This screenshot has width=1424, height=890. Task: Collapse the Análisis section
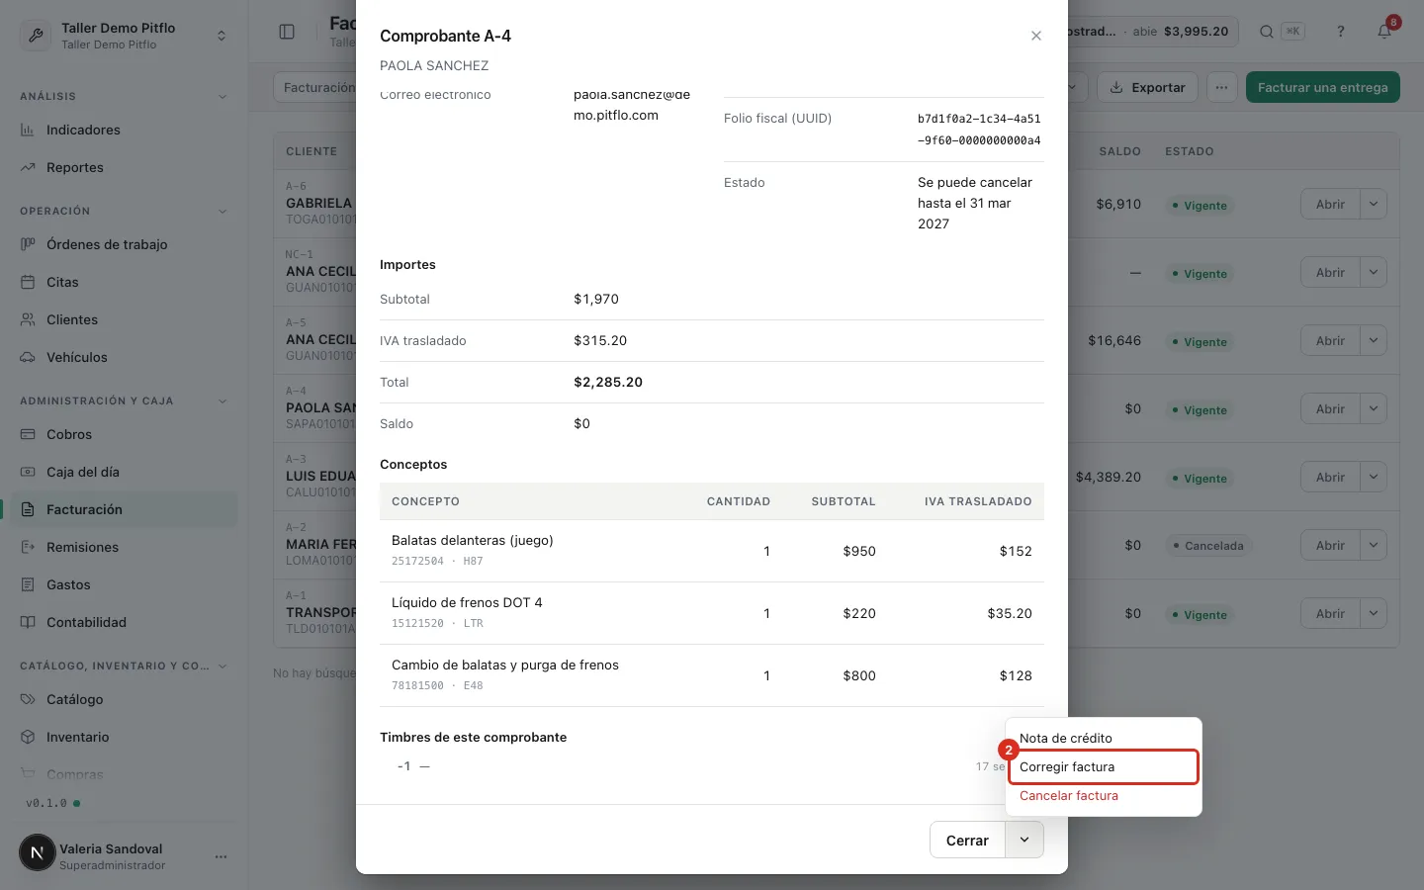pyautogui.click(x=222, y=96)
